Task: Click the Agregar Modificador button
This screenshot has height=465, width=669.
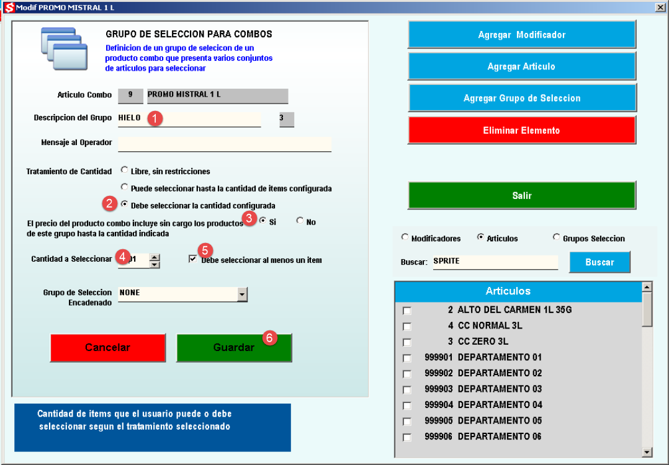Action: click(522, 35)
